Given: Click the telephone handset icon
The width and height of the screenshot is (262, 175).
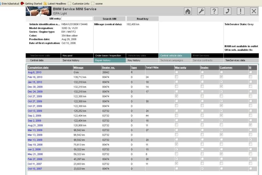Looking at the screenshot, I should tap(228, 11).
